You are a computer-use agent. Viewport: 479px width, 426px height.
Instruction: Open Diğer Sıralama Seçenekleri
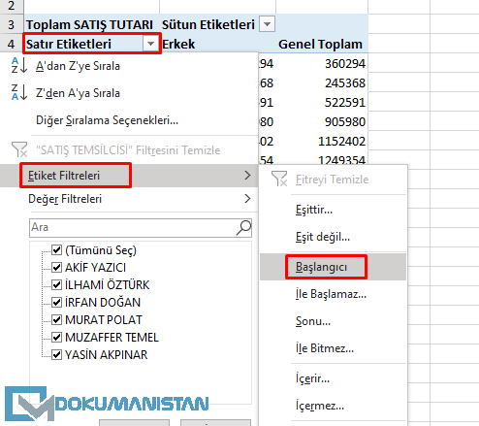107,120
